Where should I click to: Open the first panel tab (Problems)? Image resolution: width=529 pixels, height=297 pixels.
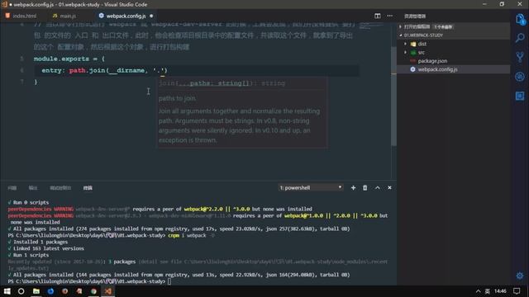12,188
